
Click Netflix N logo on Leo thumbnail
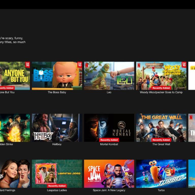tap(87, 65)
